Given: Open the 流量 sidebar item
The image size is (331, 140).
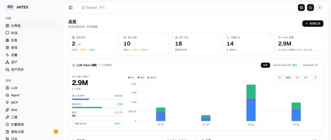Looking at the screenshot, I should pyautogui.click(x=32, y=55).
